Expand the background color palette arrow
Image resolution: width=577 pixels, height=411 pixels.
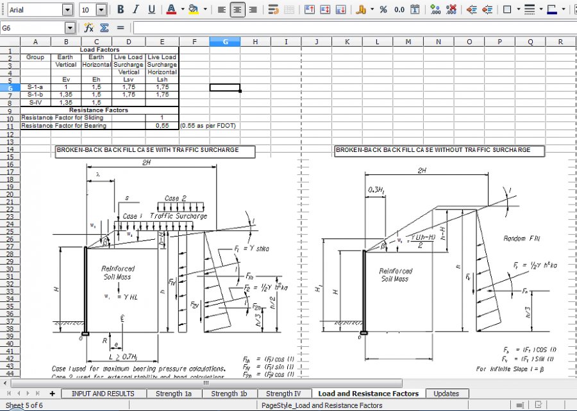pos(205,10)
